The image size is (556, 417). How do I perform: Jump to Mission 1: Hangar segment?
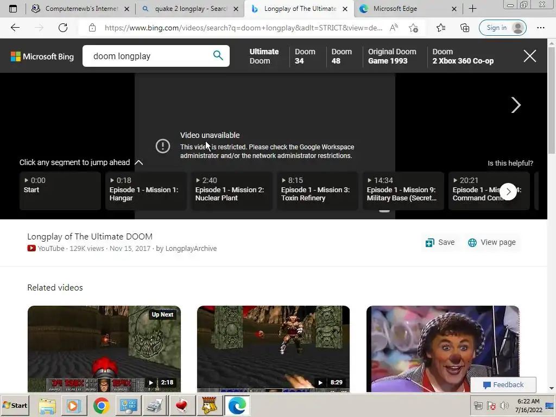[146, 191]
